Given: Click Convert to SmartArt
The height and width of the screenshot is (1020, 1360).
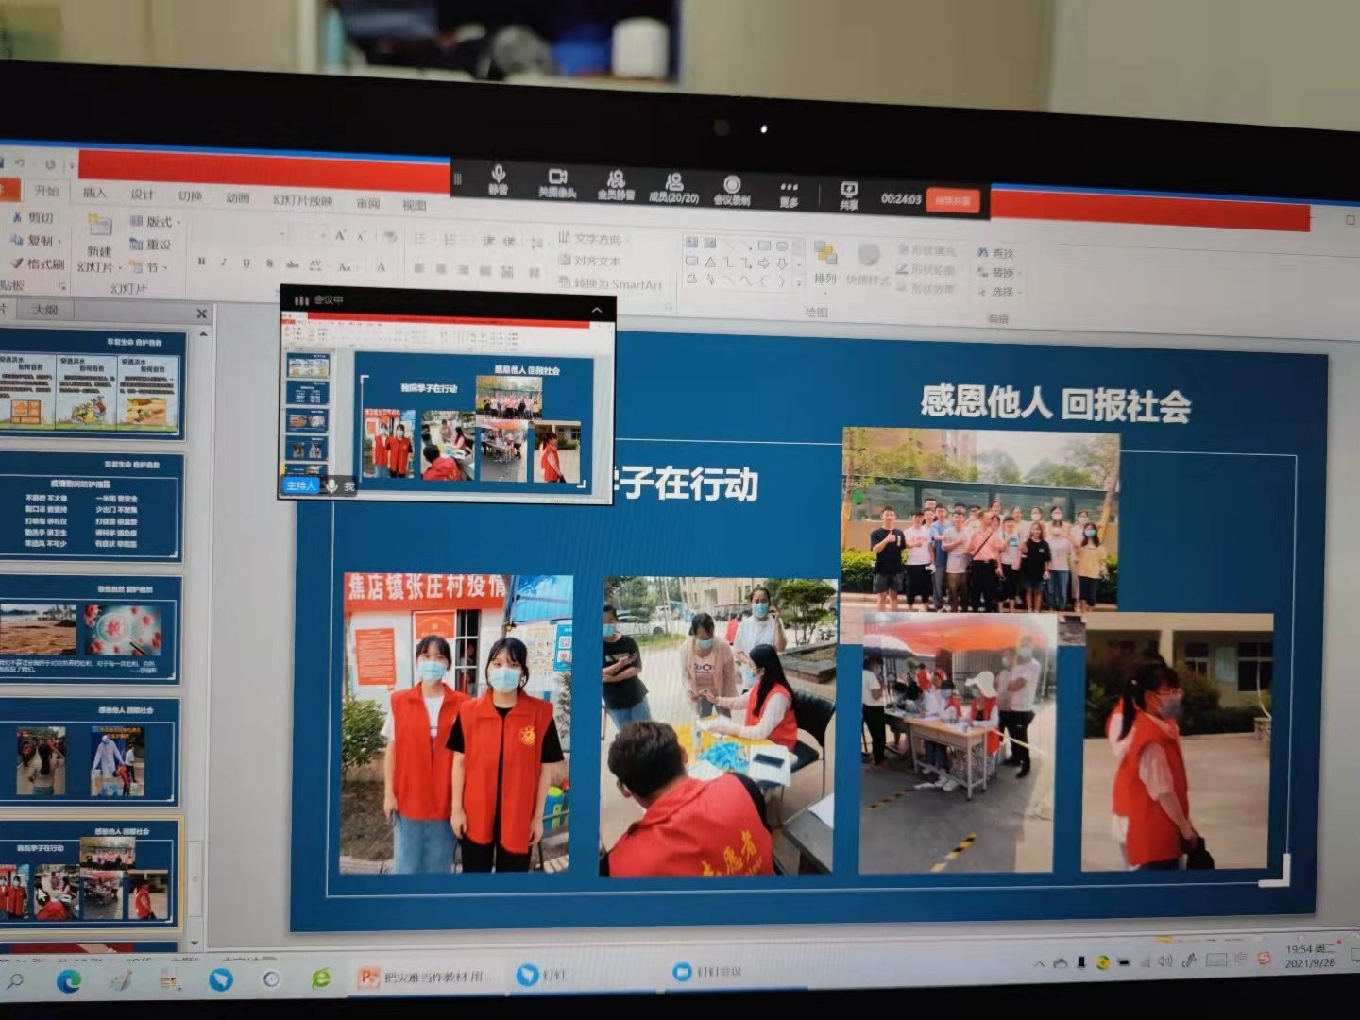Looking at the screenshot, I should pos(610,283).
